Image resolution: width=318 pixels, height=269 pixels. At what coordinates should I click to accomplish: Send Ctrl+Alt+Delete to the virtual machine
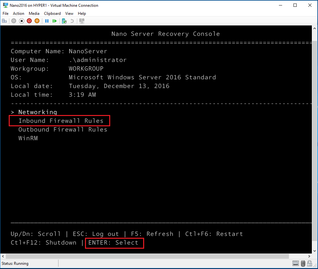[4, 21]
